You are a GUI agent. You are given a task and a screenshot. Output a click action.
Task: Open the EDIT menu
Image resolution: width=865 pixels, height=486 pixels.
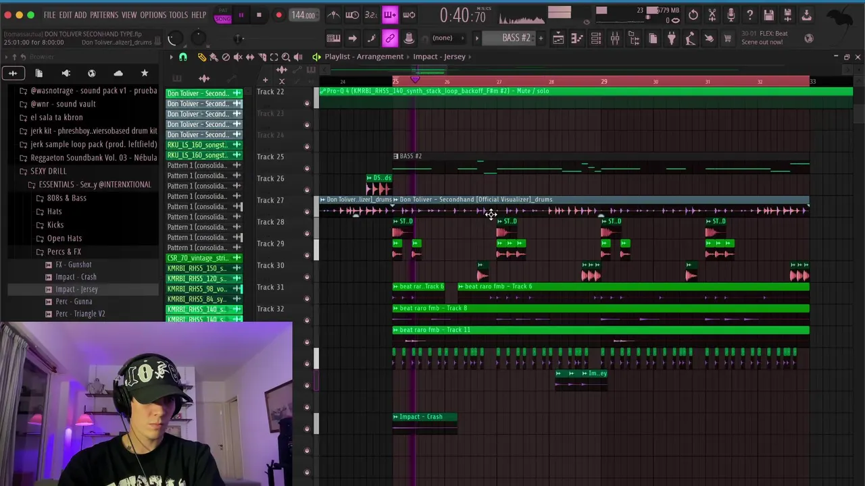[65, 15]
